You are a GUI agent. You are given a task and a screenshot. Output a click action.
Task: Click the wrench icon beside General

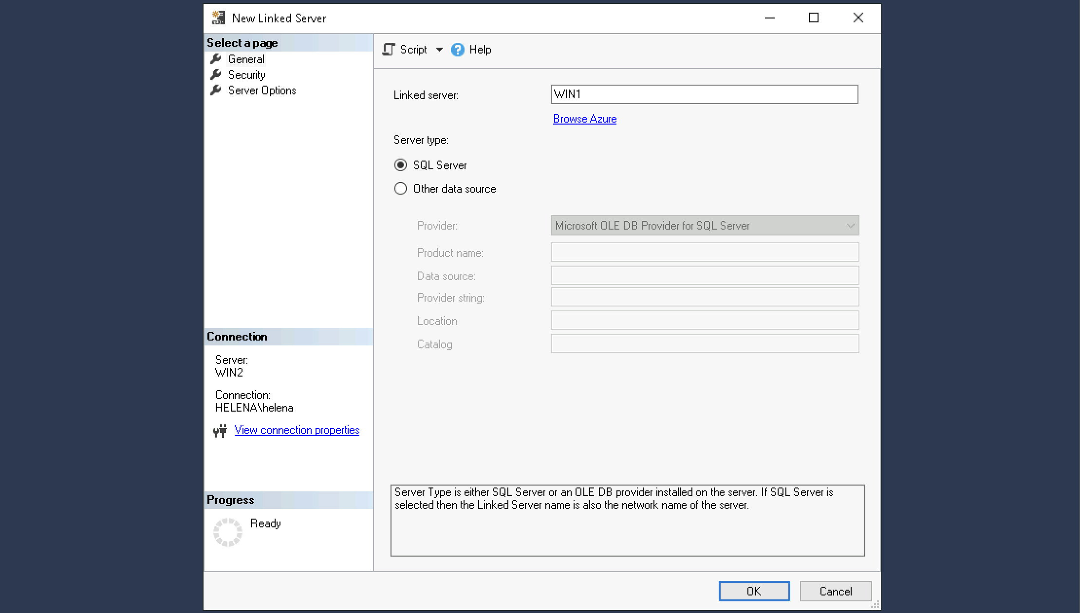[x=216, y=59]
